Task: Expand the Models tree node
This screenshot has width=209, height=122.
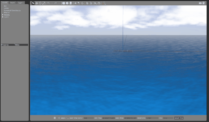Action: coord(3,15)
